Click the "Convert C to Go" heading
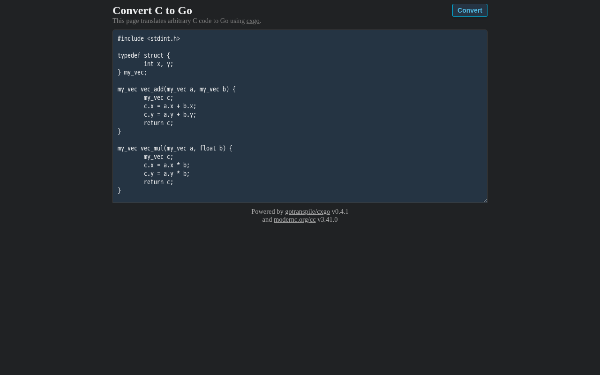Screen dimensions: 600x375 [152, 10]
